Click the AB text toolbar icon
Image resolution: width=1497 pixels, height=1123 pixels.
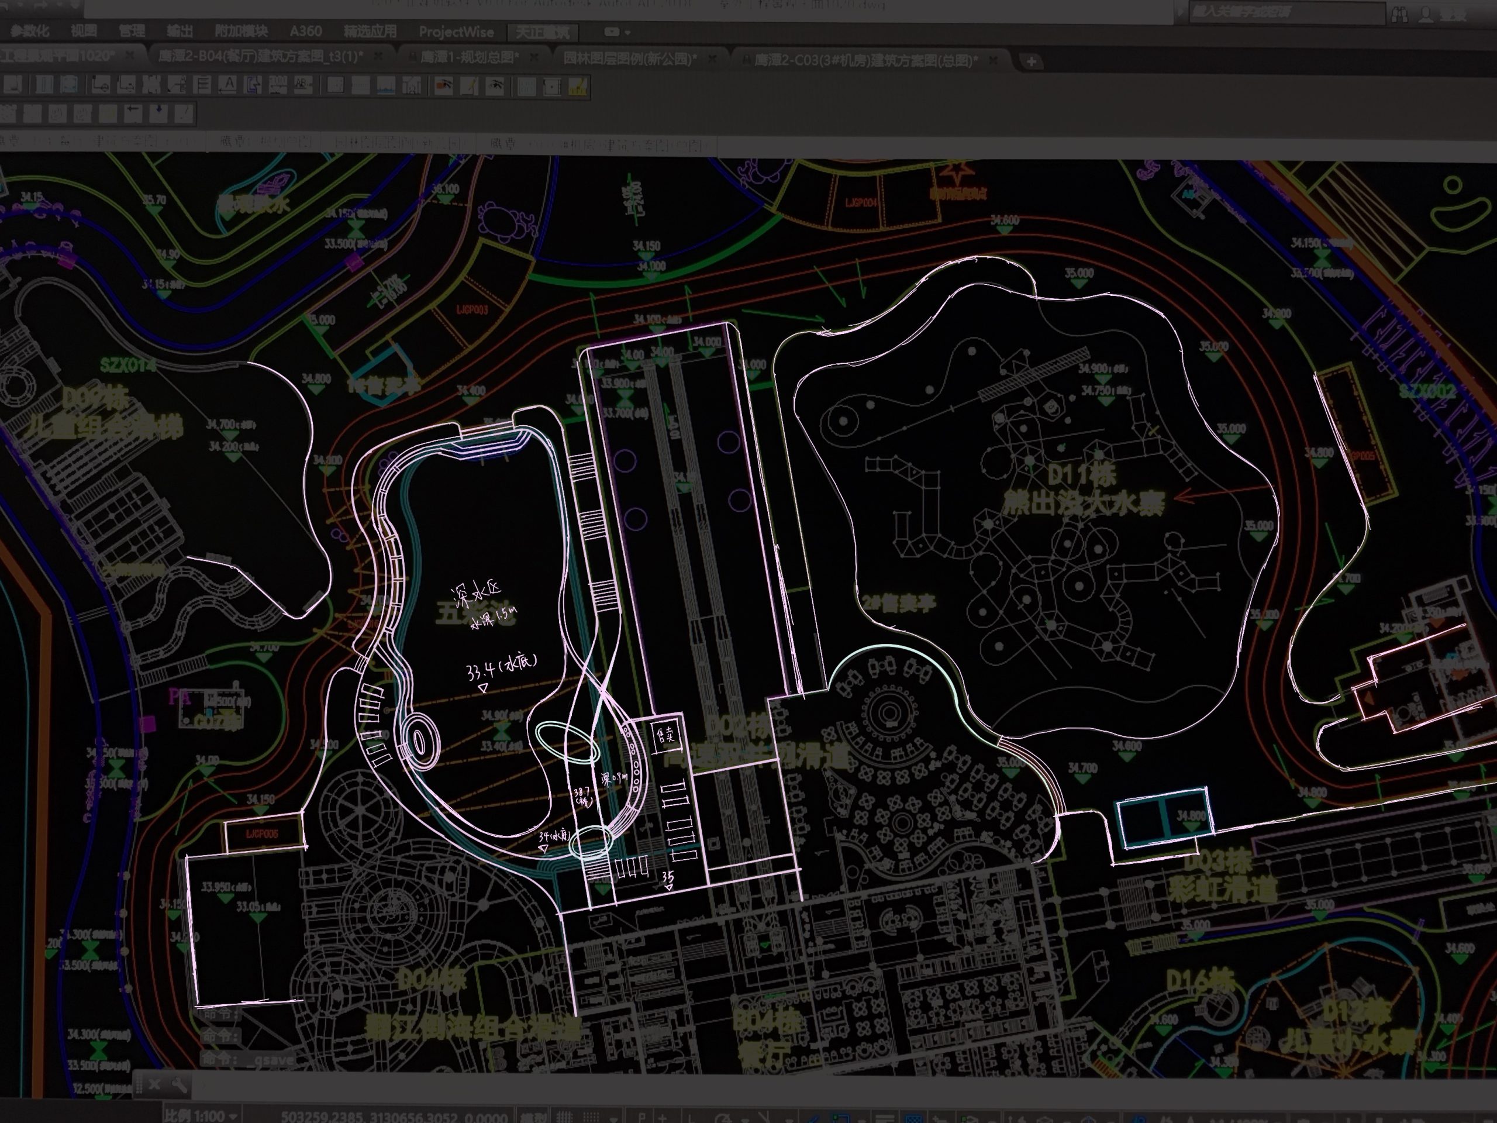302,85
